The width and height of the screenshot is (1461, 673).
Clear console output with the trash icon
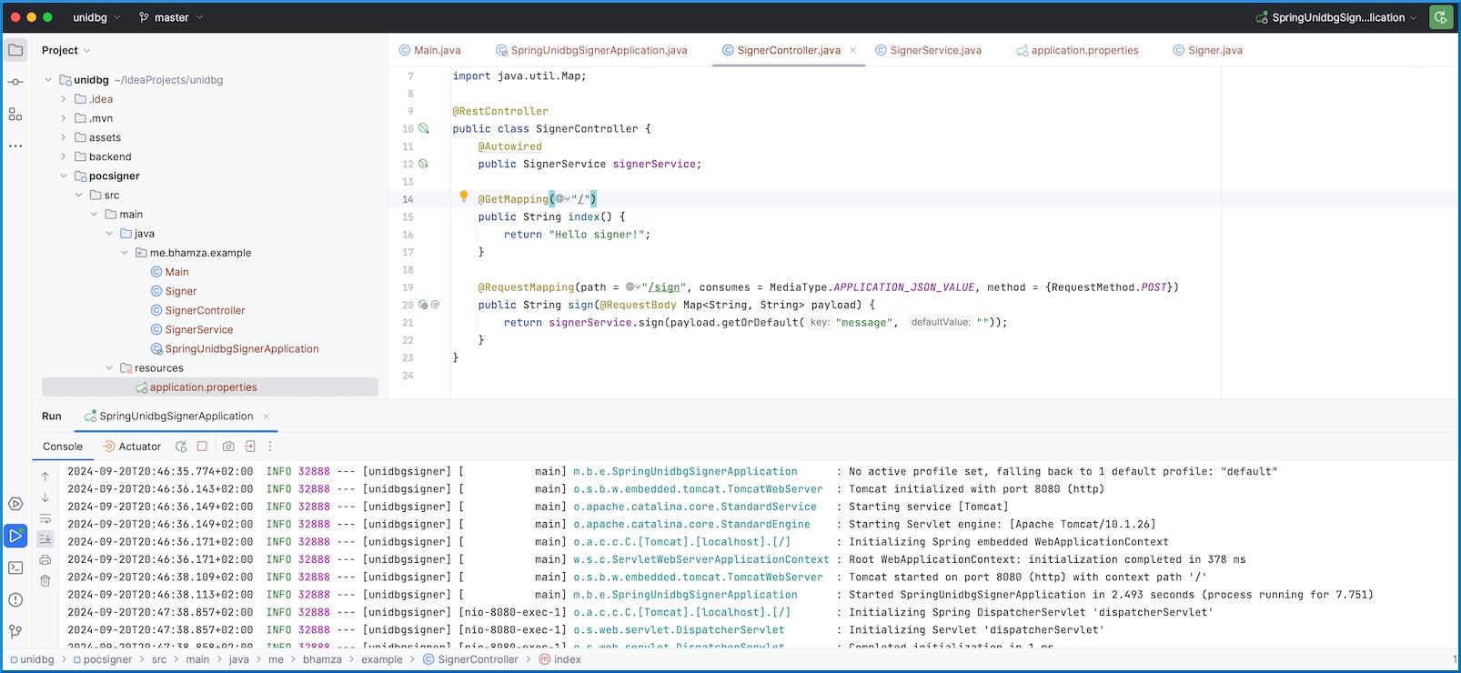coord(45,580)
